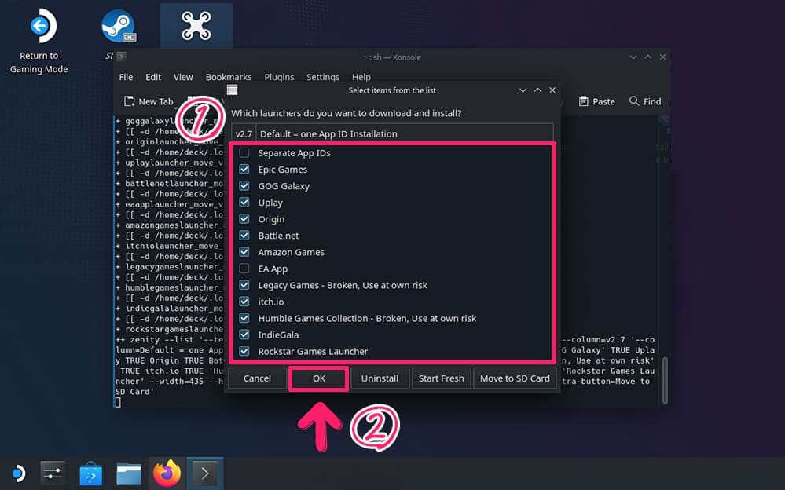Image resolution: width=785 pixels, height=490 pixels.
Task: Open the application launcher in the taskbar
Action: click(18, 473)
